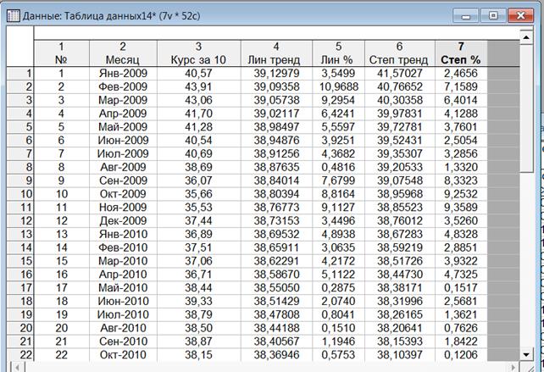Click the Лин % value 7,6799
Image resolution: width=544 pixels, height=372 pixels.
click(338, 180)
